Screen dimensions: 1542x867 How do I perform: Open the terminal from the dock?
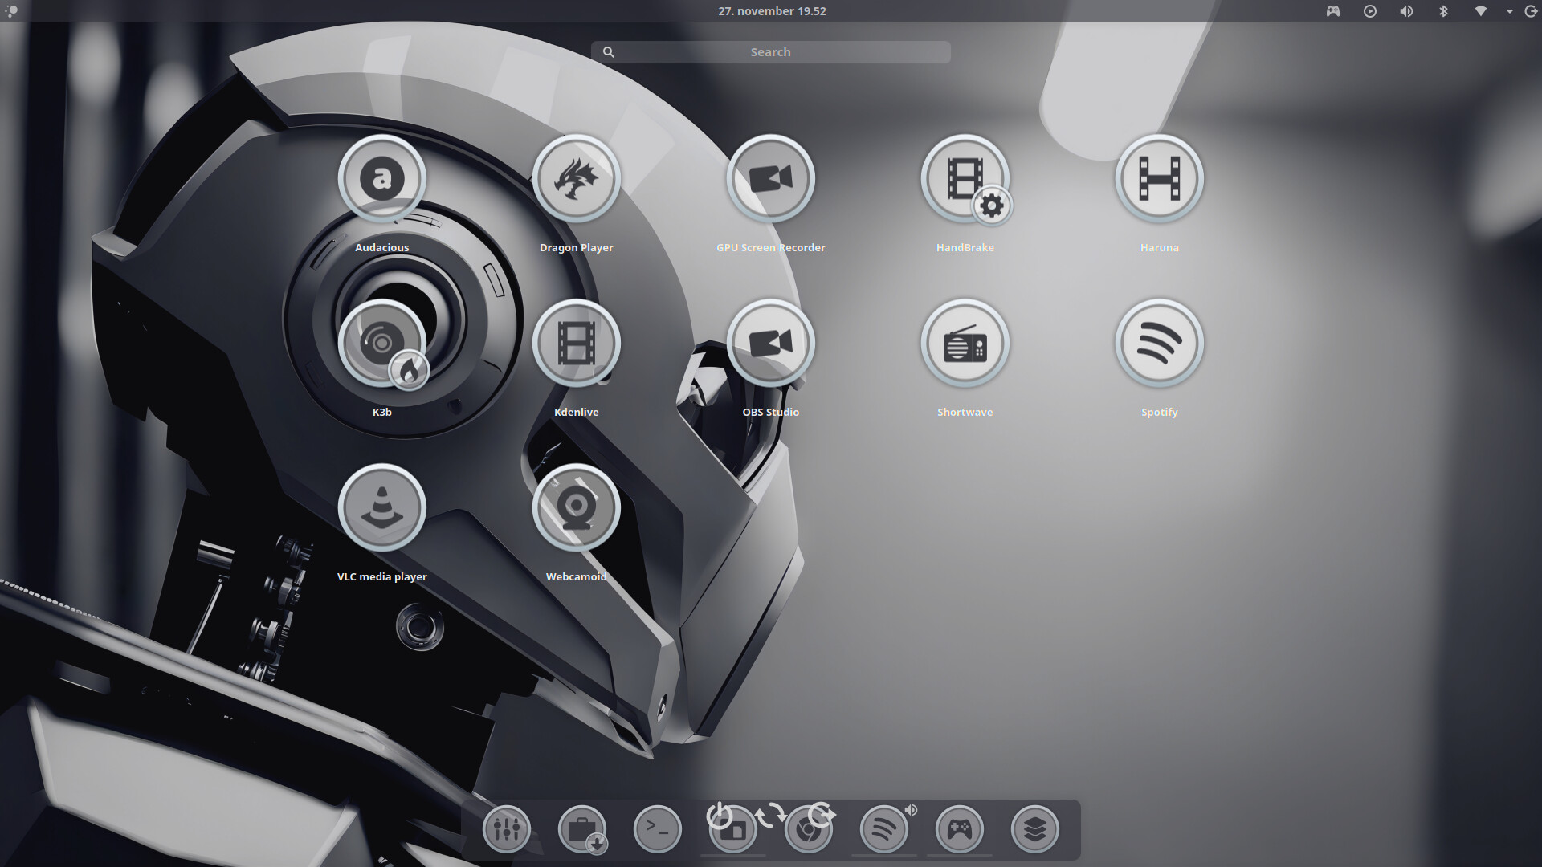[657, 828]
